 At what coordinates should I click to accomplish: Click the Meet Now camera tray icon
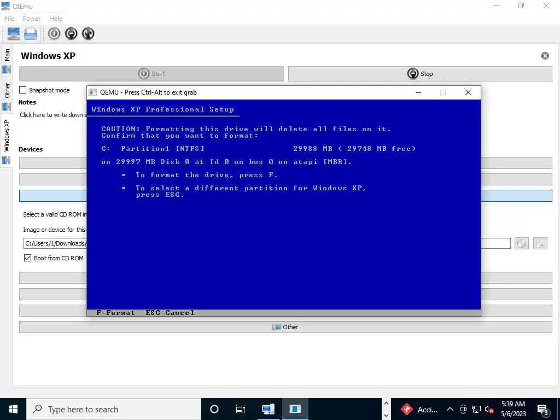pos(463,409)
